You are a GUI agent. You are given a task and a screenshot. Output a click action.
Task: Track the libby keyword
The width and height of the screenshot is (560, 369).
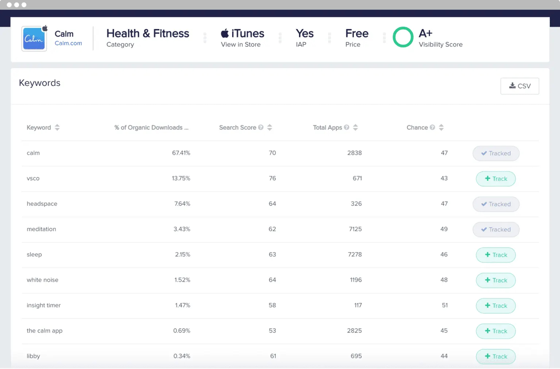496,357
